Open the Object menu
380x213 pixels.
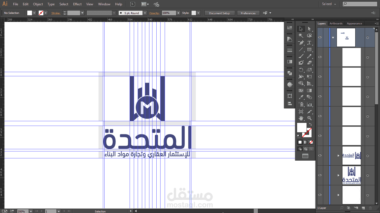point(38,4)
